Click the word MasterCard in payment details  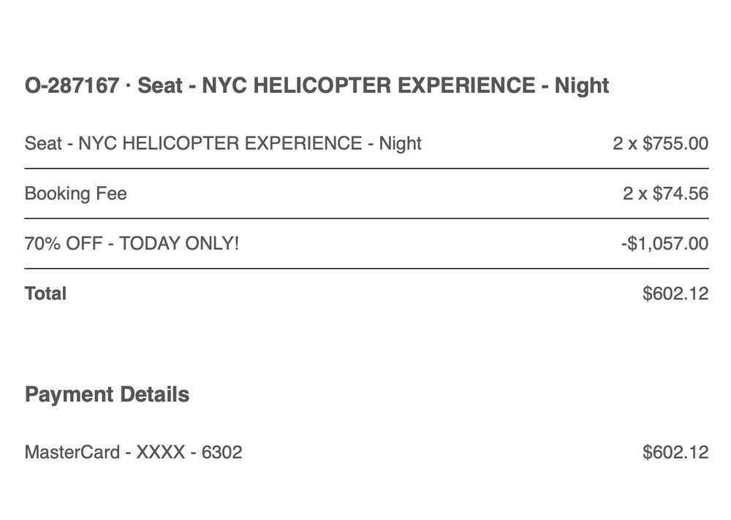pyautogui.click(x=72, y=452)
